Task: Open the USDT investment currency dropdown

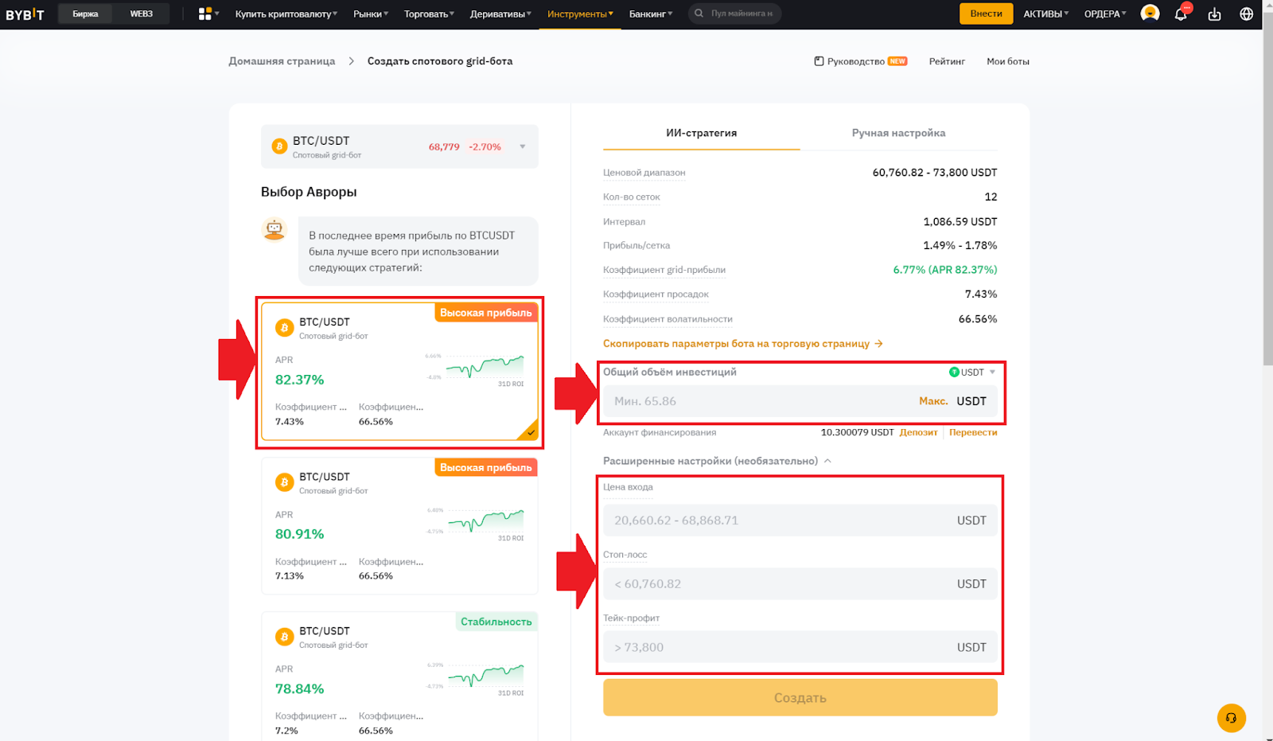Action: pyautogui.click(x=972, y=372)
